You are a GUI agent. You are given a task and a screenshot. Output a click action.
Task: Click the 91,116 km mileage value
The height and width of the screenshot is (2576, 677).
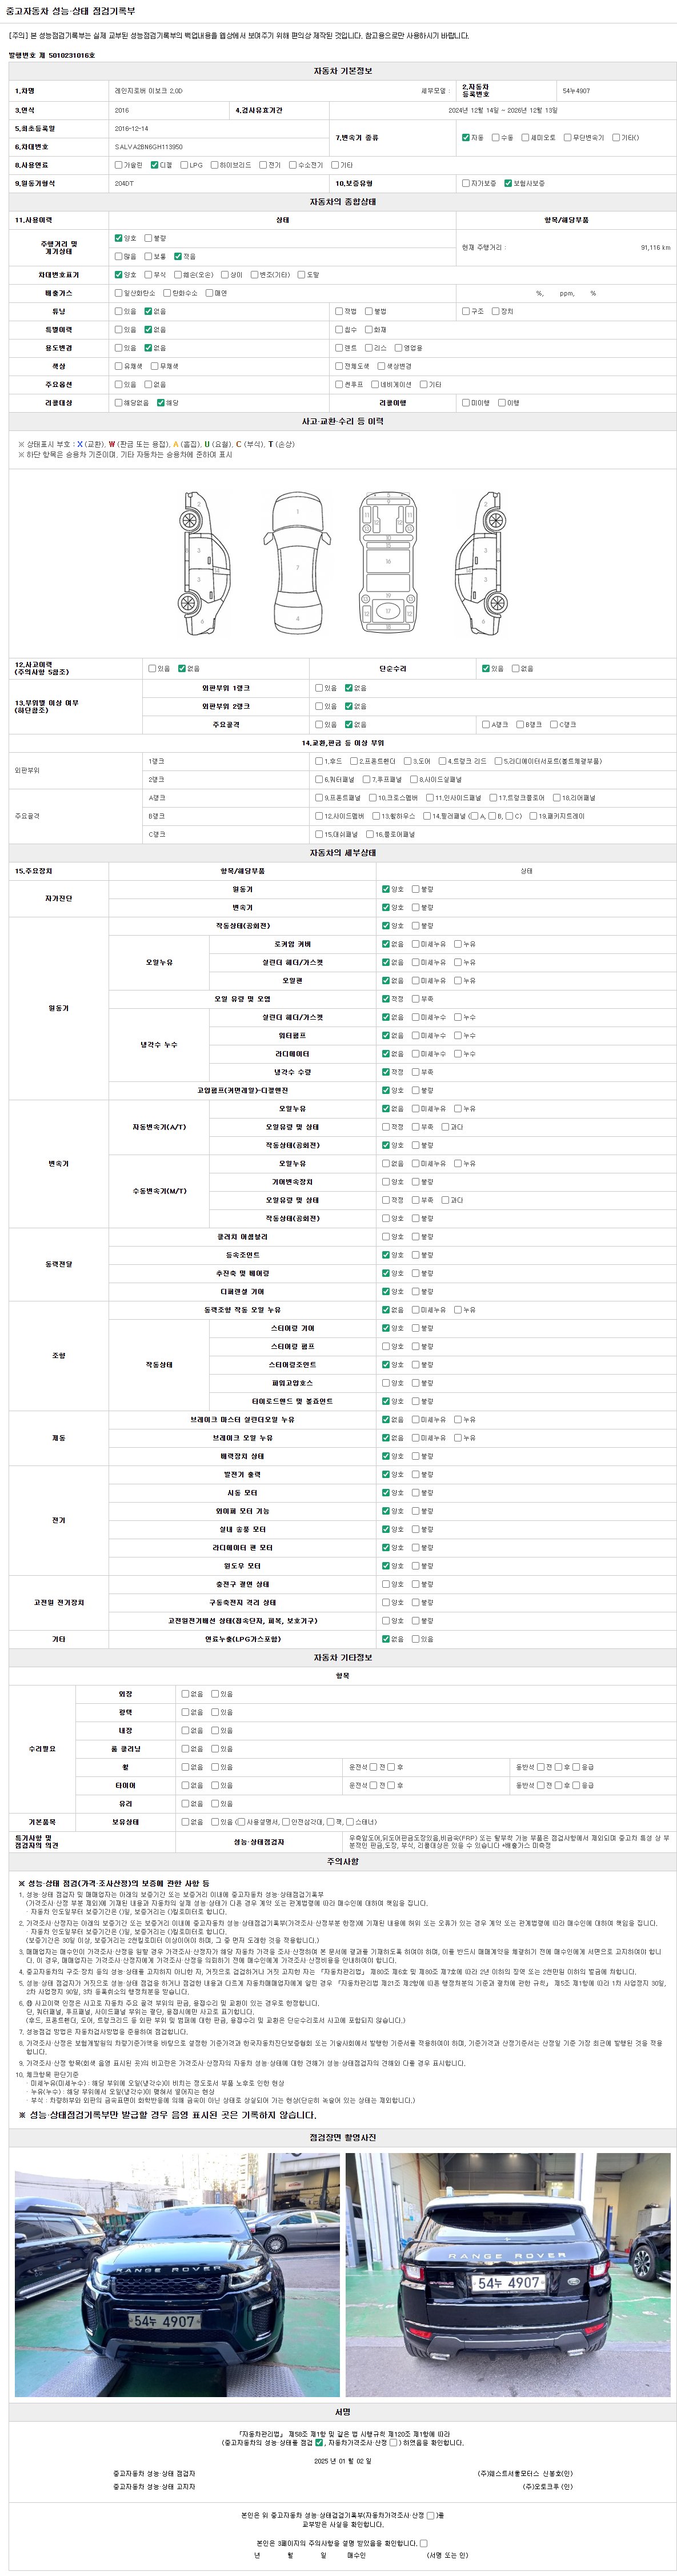coord(655,247)
